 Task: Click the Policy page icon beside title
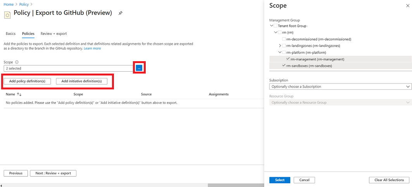pyautogui.click(x=7, y=15)
